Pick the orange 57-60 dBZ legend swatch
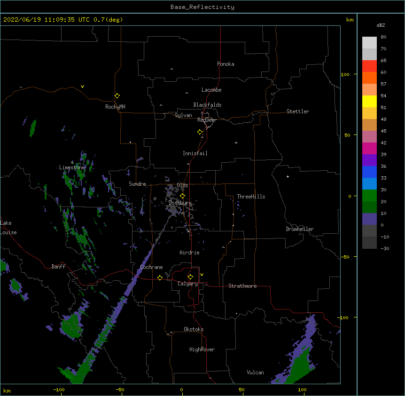The image size is (405, 396). click(x=369, y=78)
